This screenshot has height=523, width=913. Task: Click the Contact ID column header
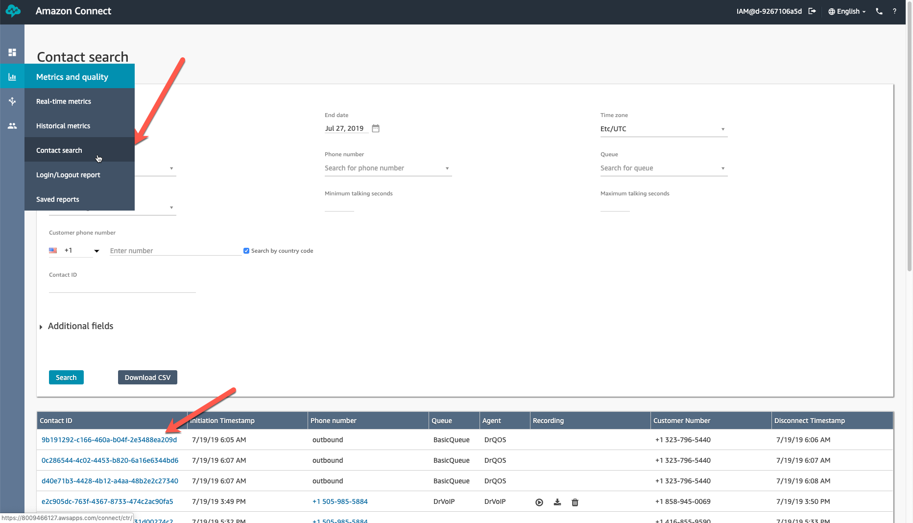[x=112, y=421]
